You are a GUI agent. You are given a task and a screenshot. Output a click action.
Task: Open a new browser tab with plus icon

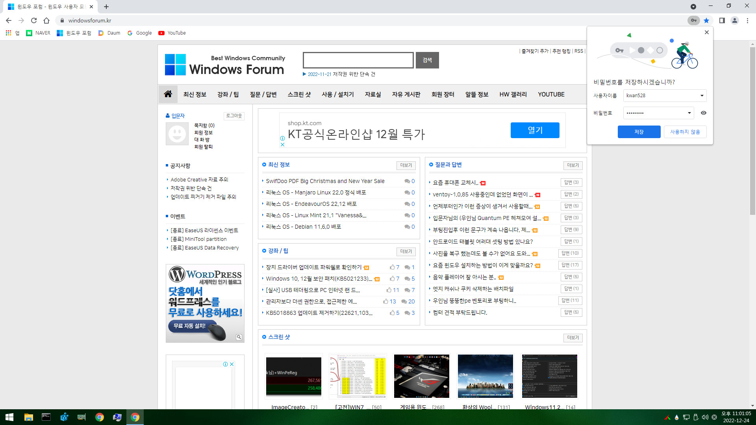point(106,7)
